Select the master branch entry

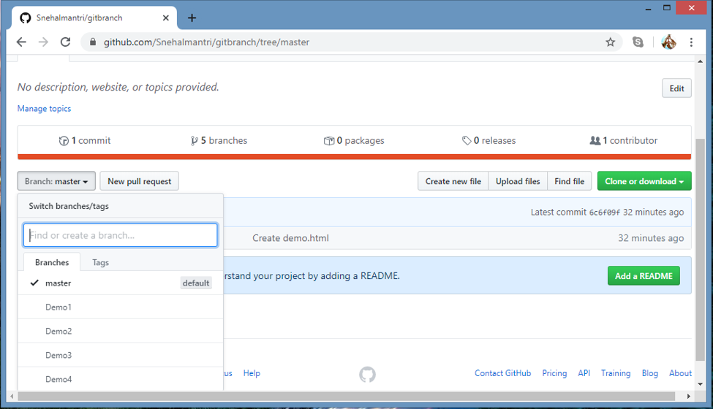pos(59,283)
